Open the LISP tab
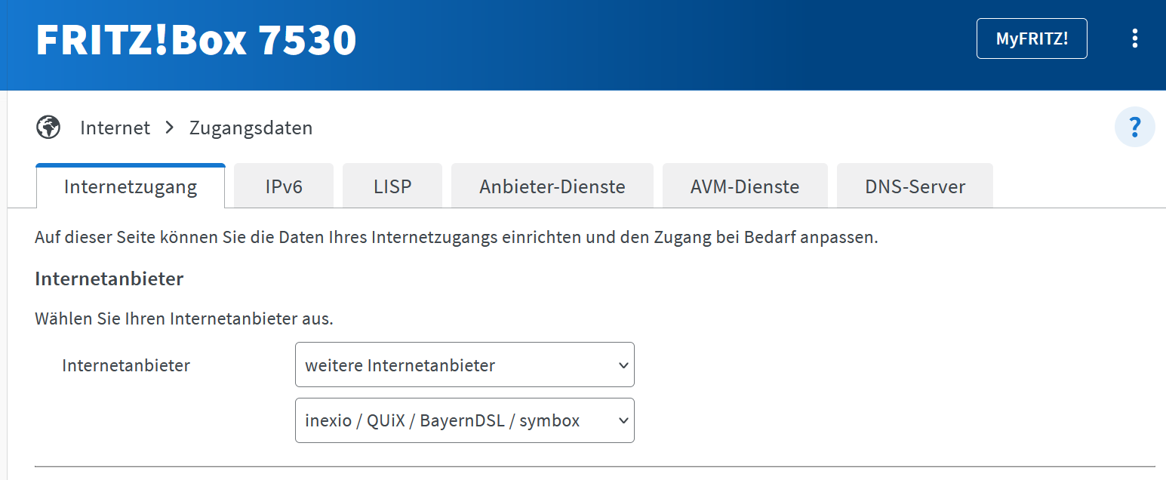 [392, 186]
